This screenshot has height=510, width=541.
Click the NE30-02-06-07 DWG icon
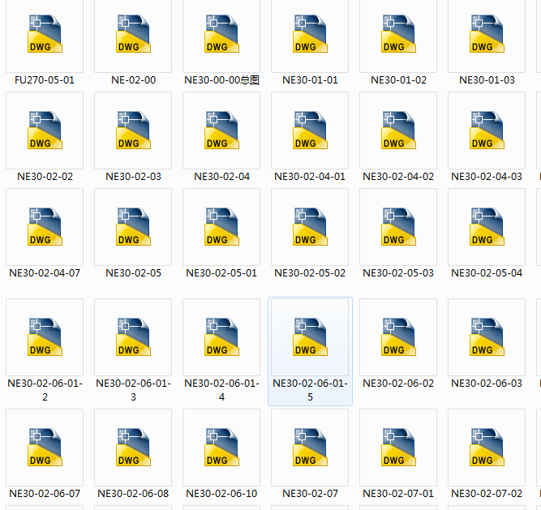point(45,448)
